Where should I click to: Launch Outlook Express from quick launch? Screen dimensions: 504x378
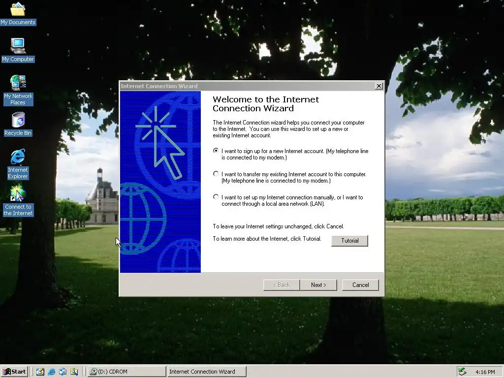coord(63,372)
